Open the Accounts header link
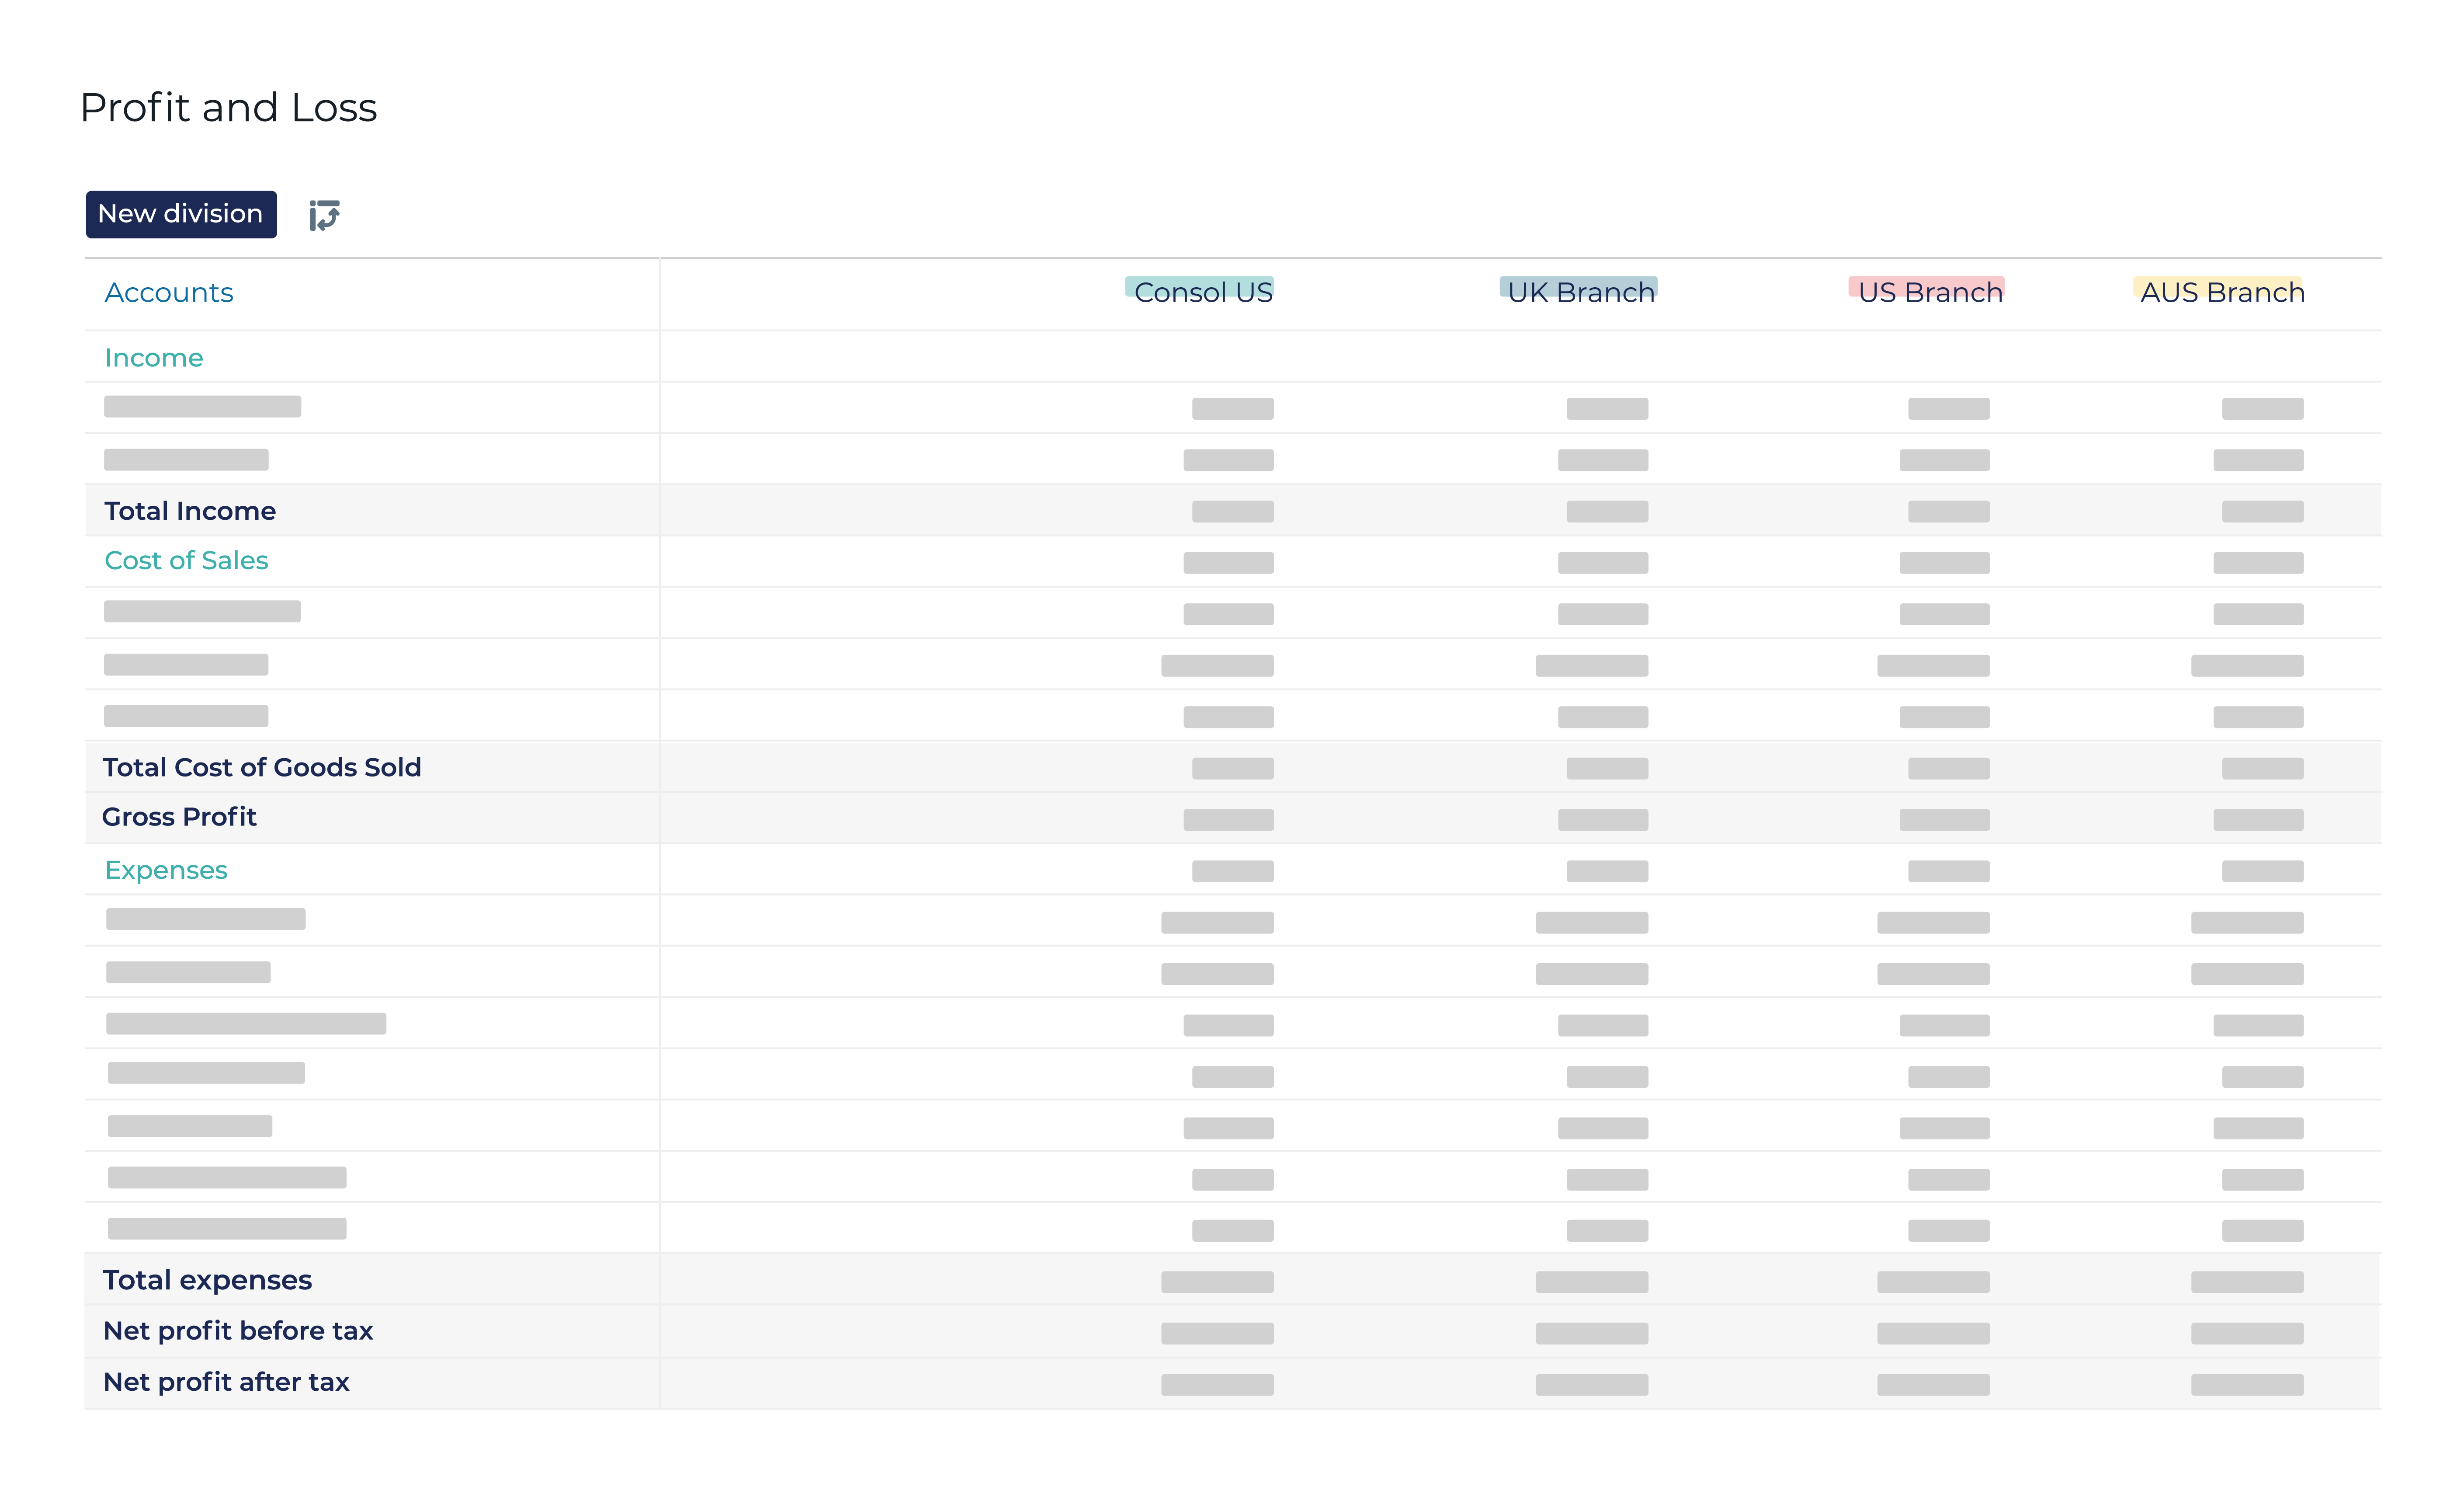The height and width of the screenshot is (1501, 2464). pyautogui.click(x=168, y=292)
